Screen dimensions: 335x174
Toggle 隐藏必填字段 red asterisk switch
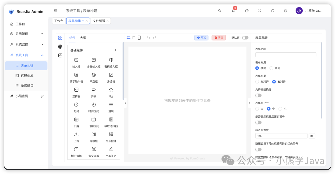click(258, 150)
